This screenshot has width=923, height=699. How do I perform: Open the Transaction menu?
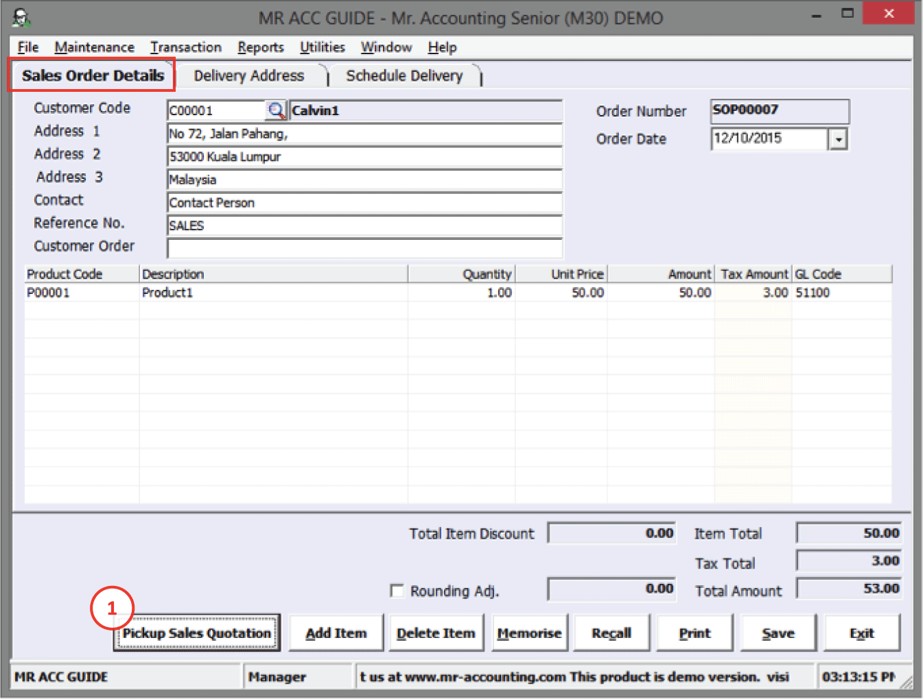tap(186, 47)
